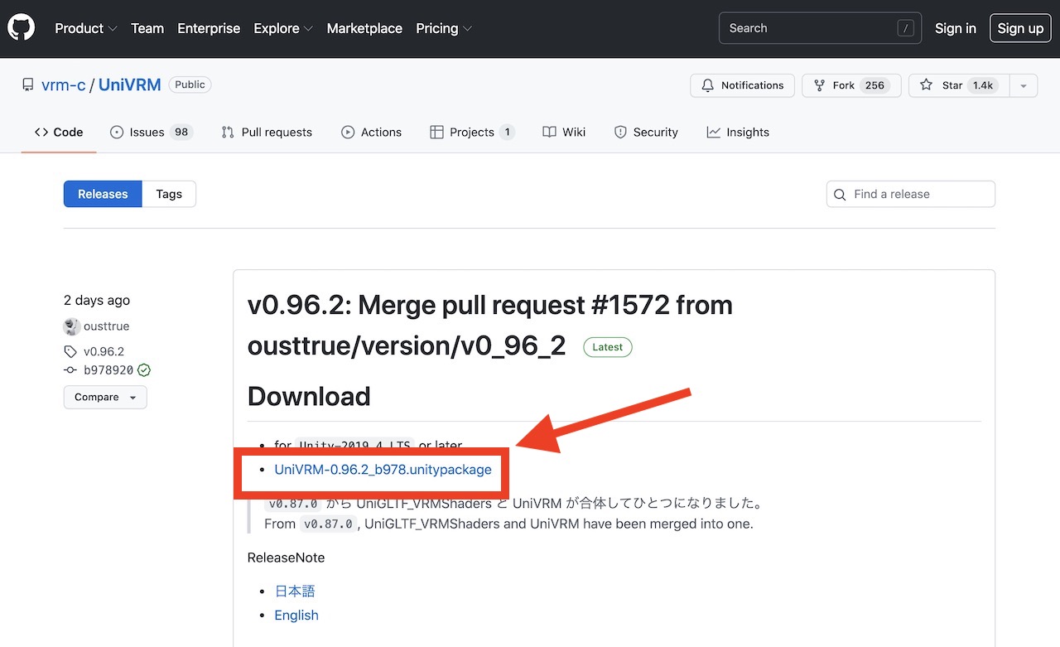Screen dimensions: 1060x647
Task: Click the v0.96.2 tag link
Action: coord(104,351)
